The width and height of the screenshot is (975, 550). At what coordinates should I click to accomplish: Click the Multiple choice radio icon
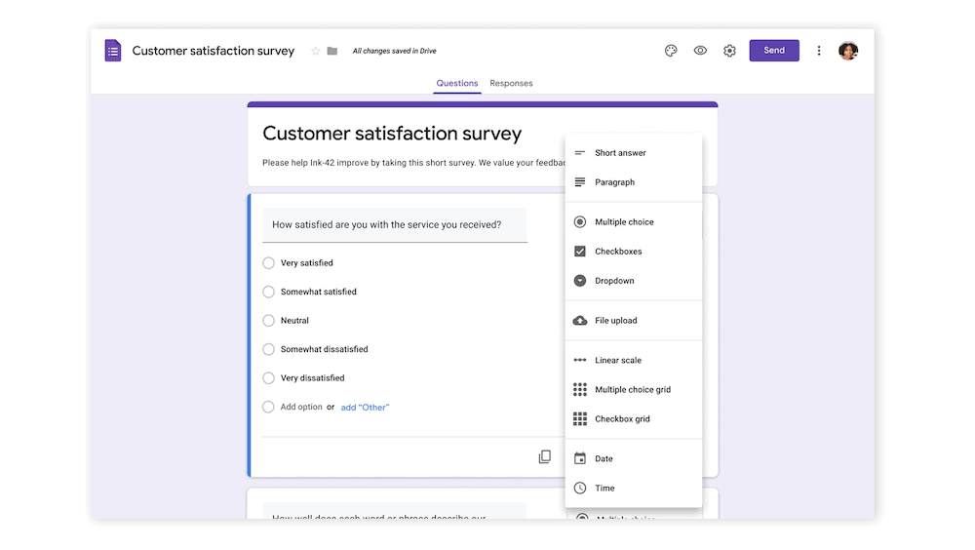pyautogui.click(x=579, y=221)
